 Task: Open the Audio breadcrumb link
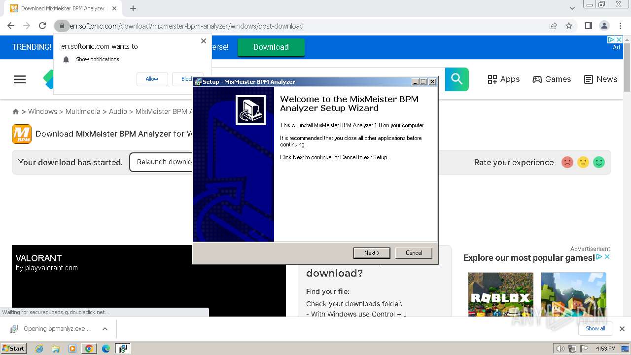pos(118,111)
